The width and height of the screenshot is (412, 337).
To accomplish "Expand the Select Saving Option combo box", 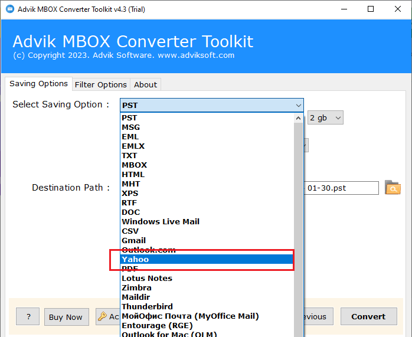I will [x=211, y=106].
